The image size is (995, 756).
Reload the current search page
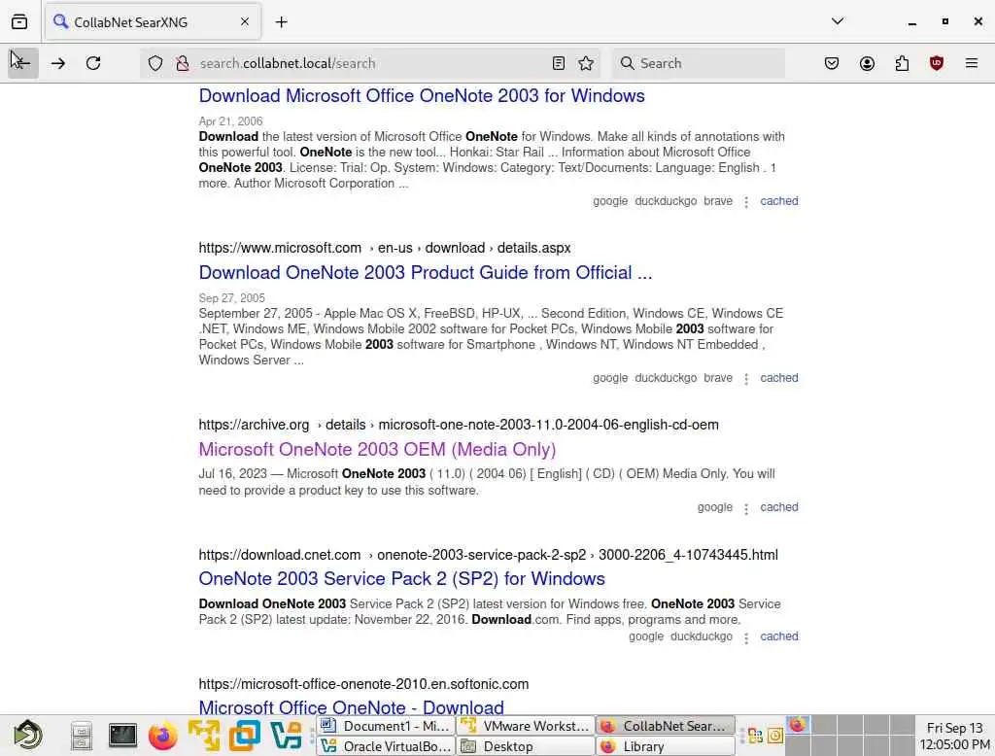pyautogui.click(x=93, y=63)
